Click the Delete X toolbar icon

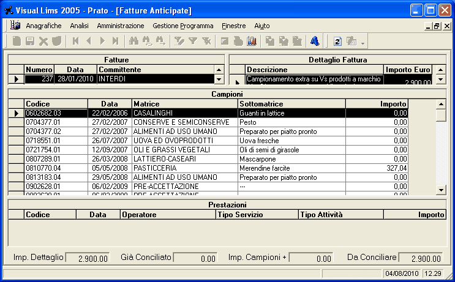tap(43, 41)
